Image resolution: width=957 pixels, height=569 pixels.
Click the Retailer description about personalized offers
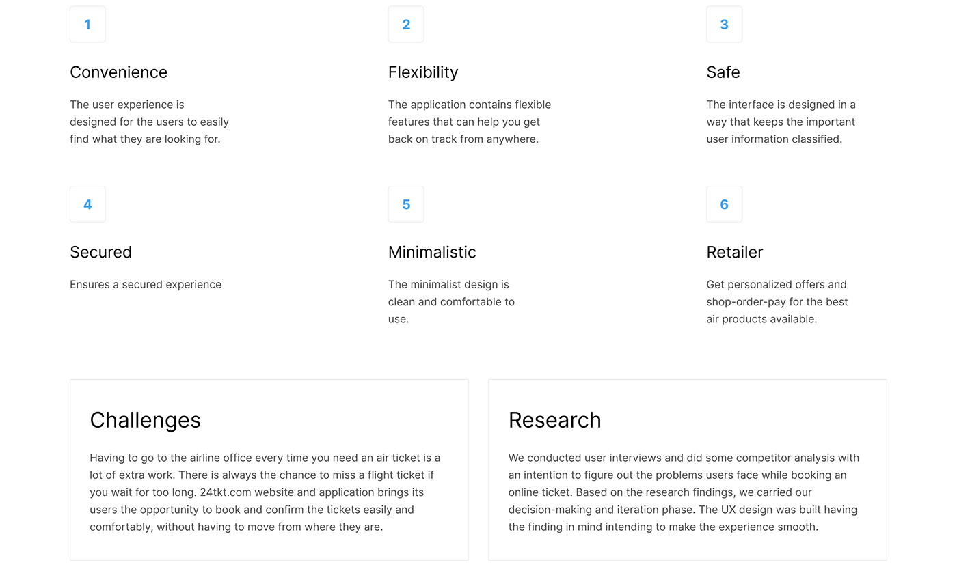777,302
